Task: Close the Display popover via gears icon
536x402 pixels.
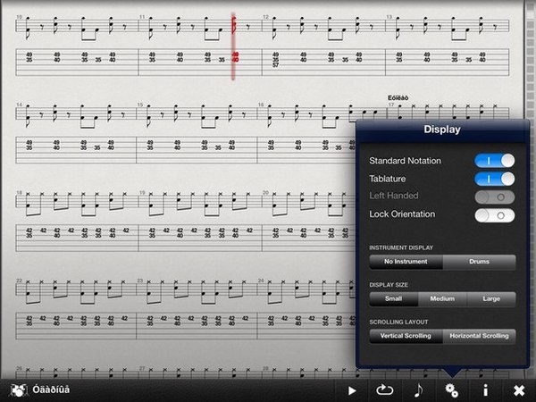Action: coord(451,390)
